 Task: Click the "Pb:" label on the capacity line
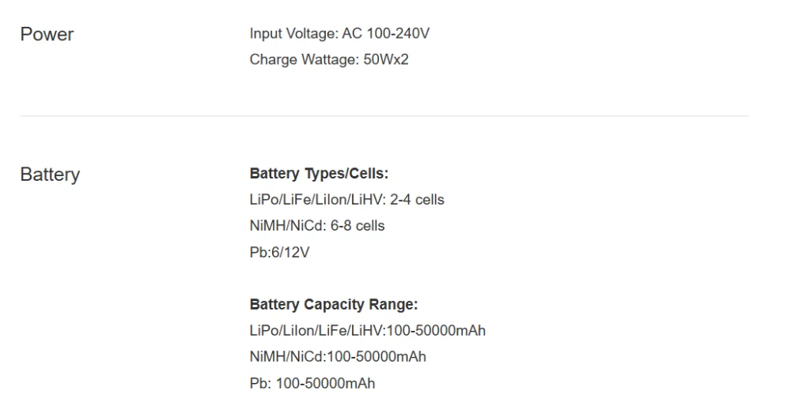[x=260, y=384]
